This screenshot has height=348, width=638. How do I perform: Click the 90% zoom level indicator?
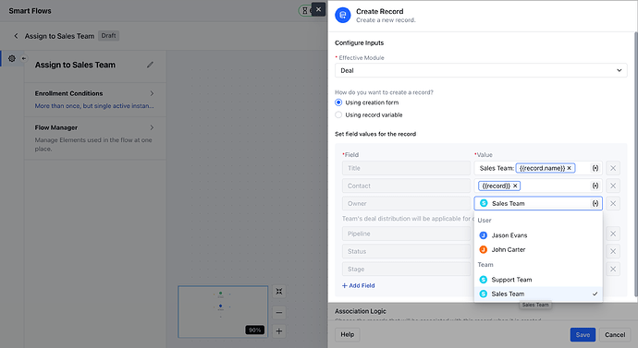254,330
